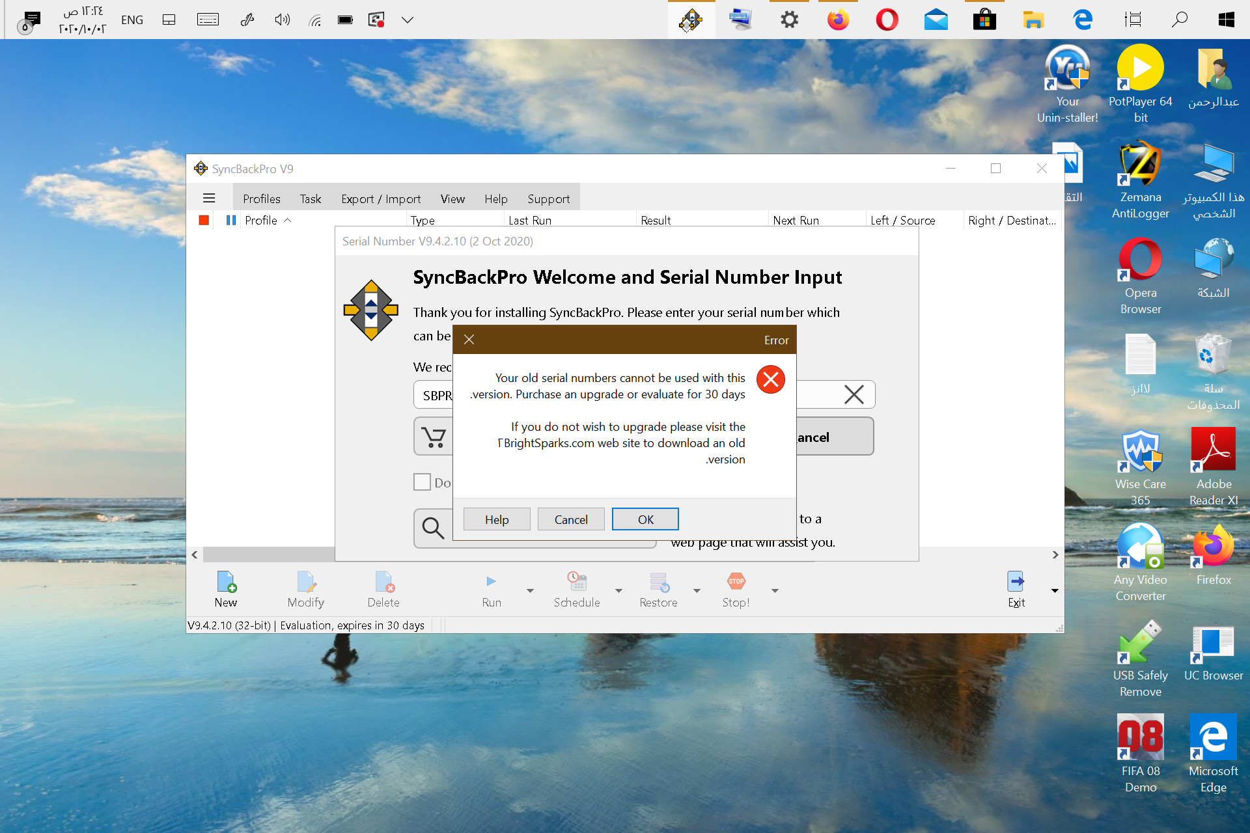The height and width of the screenshot is (833, 1250).
Task: Click the Modify profile toolbar icon
Action: point(305,589)
